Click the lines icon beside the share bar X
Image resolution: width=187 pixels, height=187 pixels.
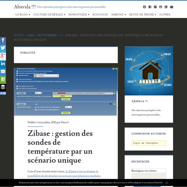click(4, 93)
